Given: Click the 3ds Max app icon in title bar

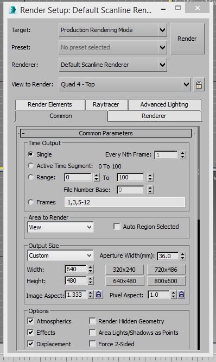Looking at the screenshot, I should (13, 10).
